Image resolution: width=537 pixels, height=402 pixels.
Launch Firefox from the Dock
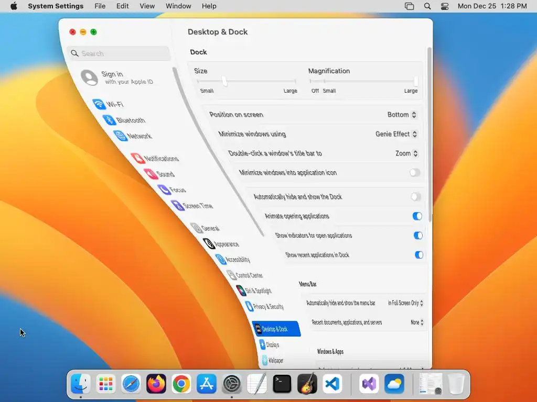pyautogui.click(x=156, y=384)
